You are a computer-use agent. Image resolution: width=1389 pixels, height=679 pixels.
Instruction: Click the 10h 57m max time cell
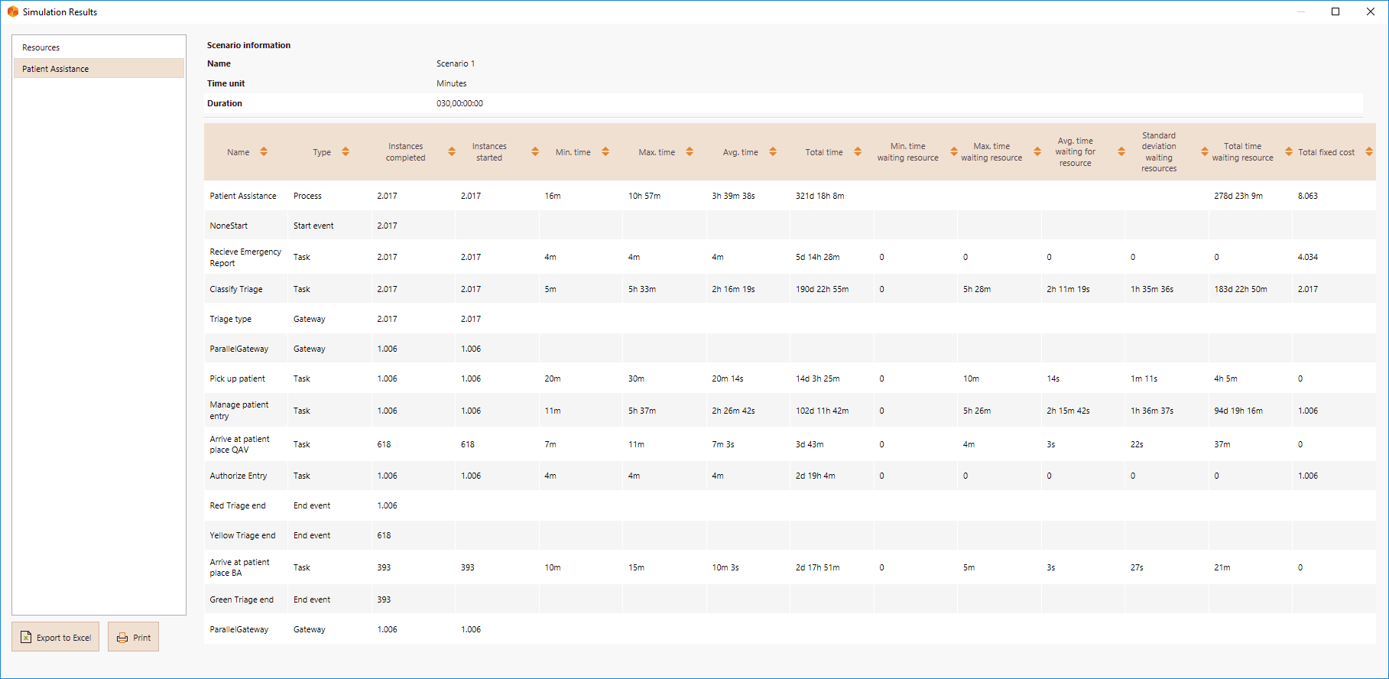pos(644,196)
